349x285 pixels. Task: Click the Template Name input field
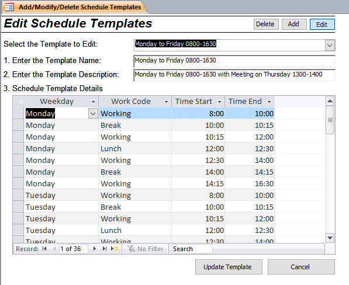click(234, 61)
